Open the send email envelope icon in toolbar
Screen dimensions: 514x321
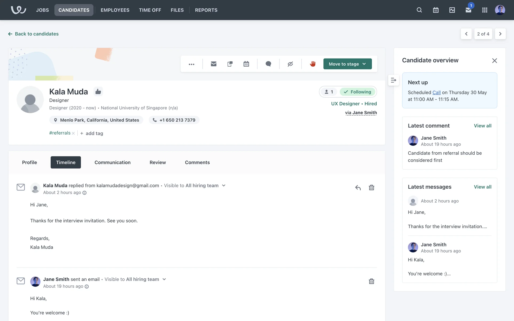click(213, 64)
